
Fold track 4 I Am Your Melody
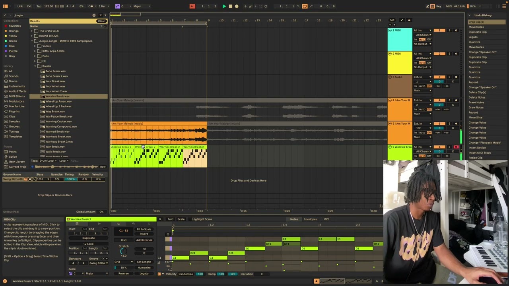(390, 100)
